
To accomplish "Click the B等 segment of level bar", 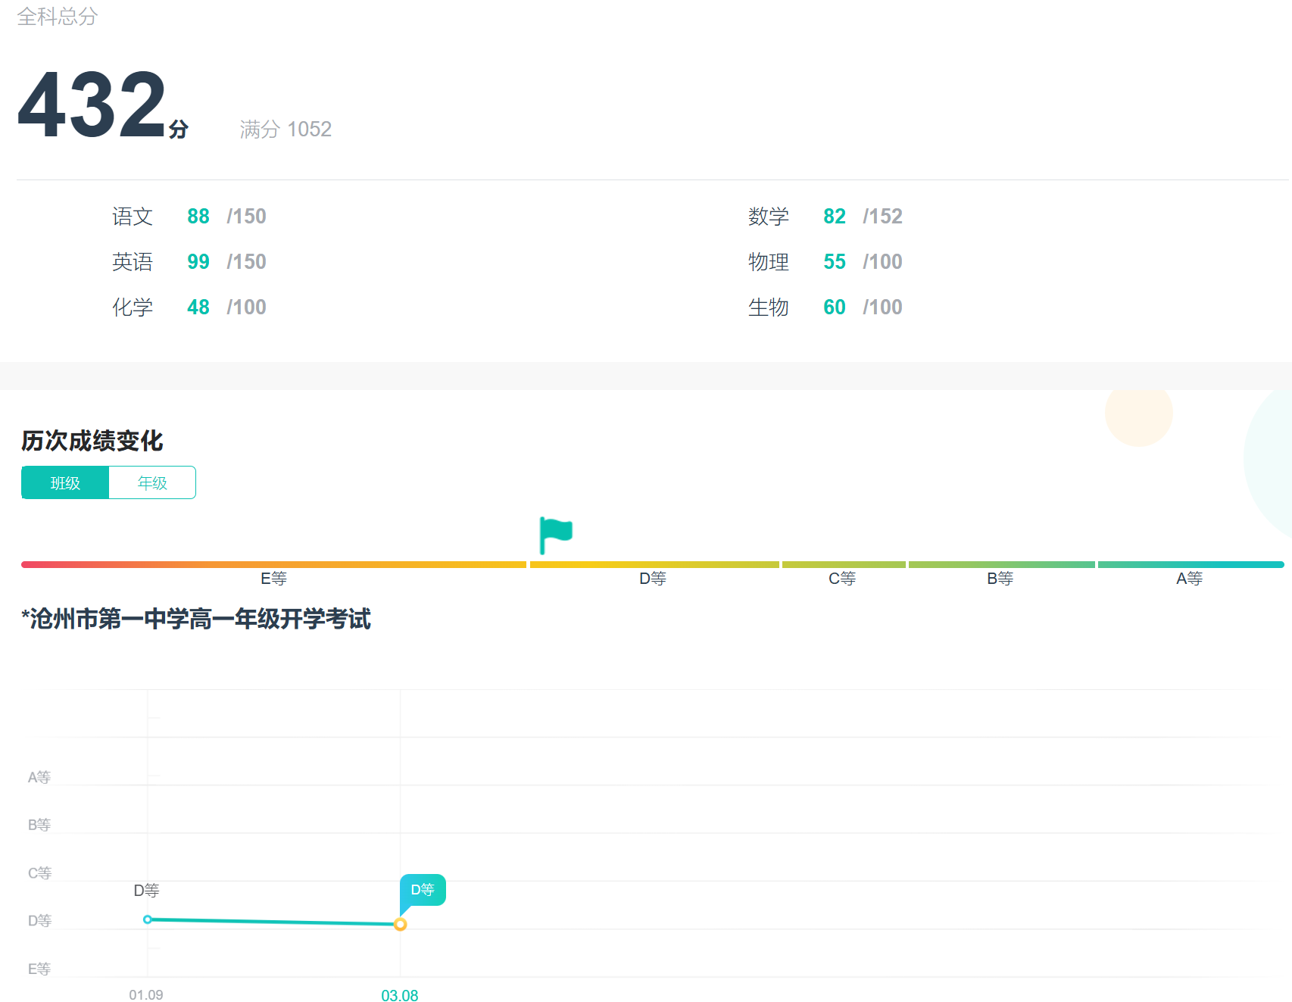I will 1002,565.
